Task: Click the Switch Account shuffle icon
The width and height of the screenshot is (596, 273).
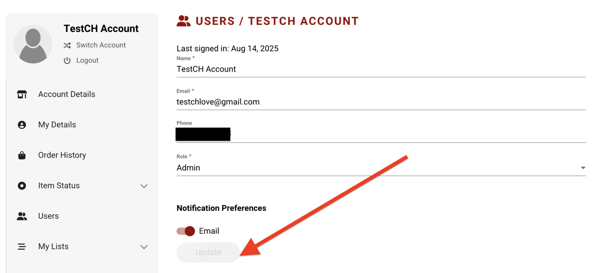Action: [67, 45]
